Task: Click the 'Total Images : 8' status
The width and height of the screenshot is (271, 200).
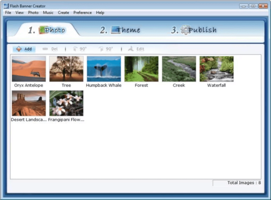Action: click(x=244, y=183)
